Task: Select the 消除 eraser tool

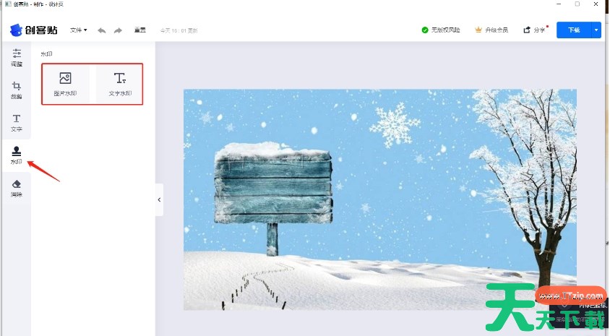Action: tap(17, 188)
